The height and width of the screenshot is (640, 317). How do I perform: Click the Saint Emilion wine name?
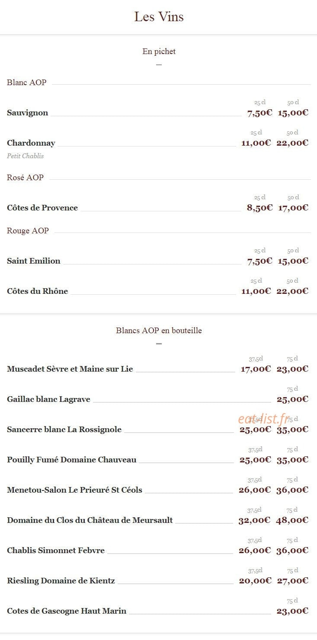(x=34, y=261)
